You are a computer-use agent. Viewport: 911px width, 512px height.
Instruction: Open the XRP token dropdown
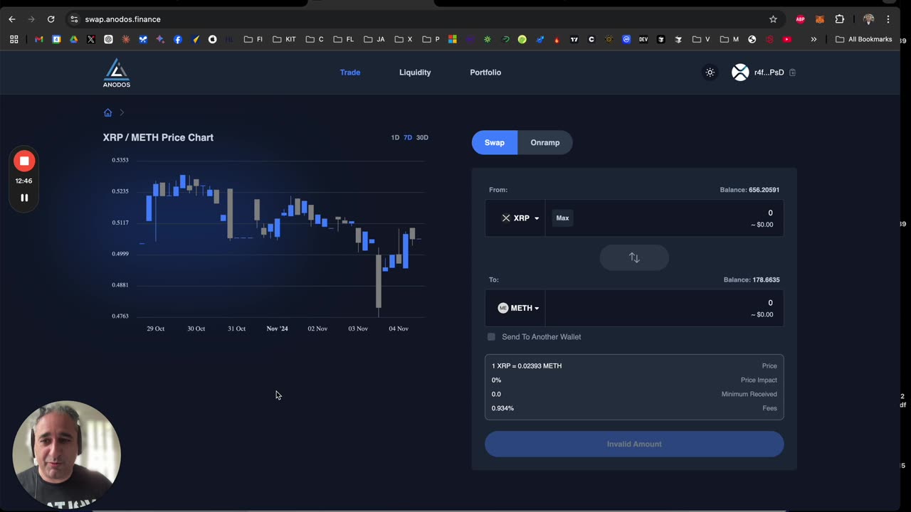tap(520, 218)
